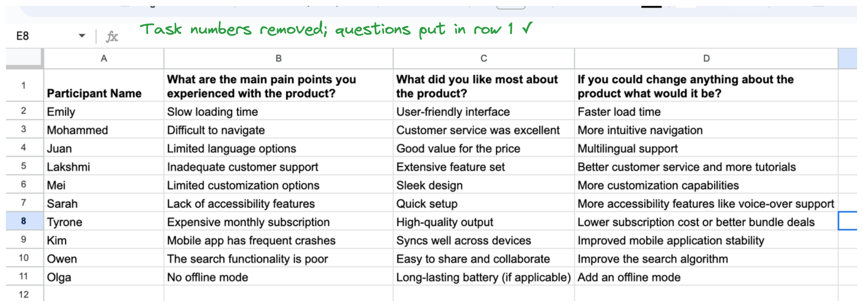The image size is (863, 307).
Task: Select the cell containing Emily
Action: click(x=104, y=111)
